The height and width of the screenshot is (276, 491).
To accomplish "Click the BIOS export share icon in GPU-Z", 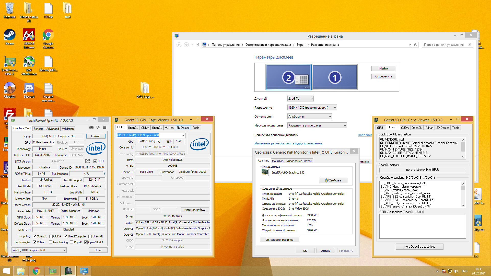I will coord(88,161).
